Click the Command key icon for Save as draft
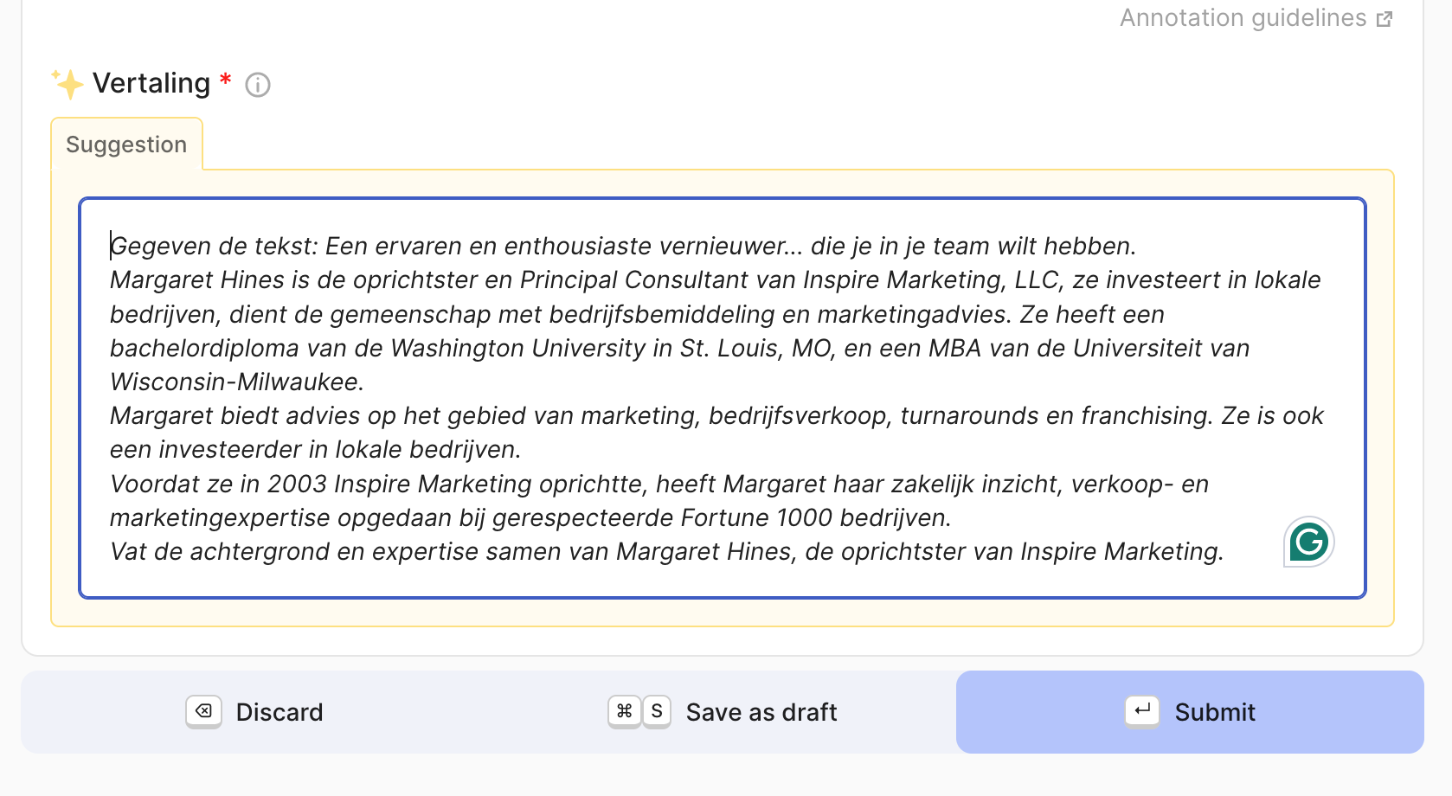 [624, 711]
